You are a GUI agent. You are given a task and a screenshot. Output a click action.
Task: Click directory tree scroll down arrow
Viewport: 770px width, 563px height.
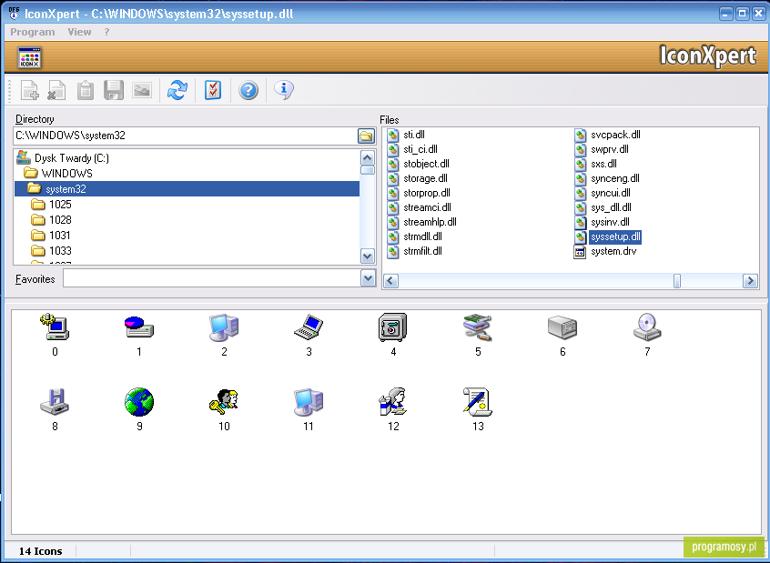click(368, 256)
